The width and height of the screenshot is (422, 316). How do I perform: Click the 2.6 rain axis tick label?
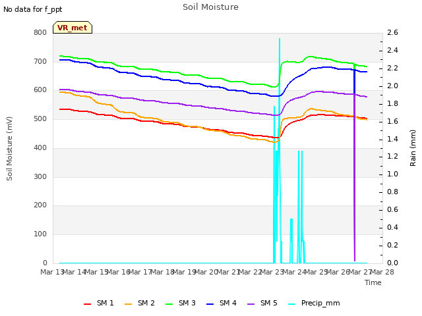pyautogui.click(x=392, y=32)
